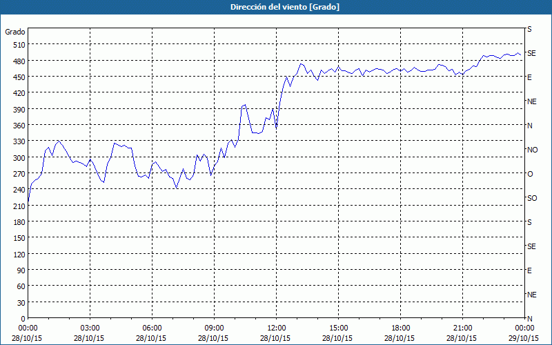
Task: Select the 29/10/15 date label
Action: tap(524, 338)
